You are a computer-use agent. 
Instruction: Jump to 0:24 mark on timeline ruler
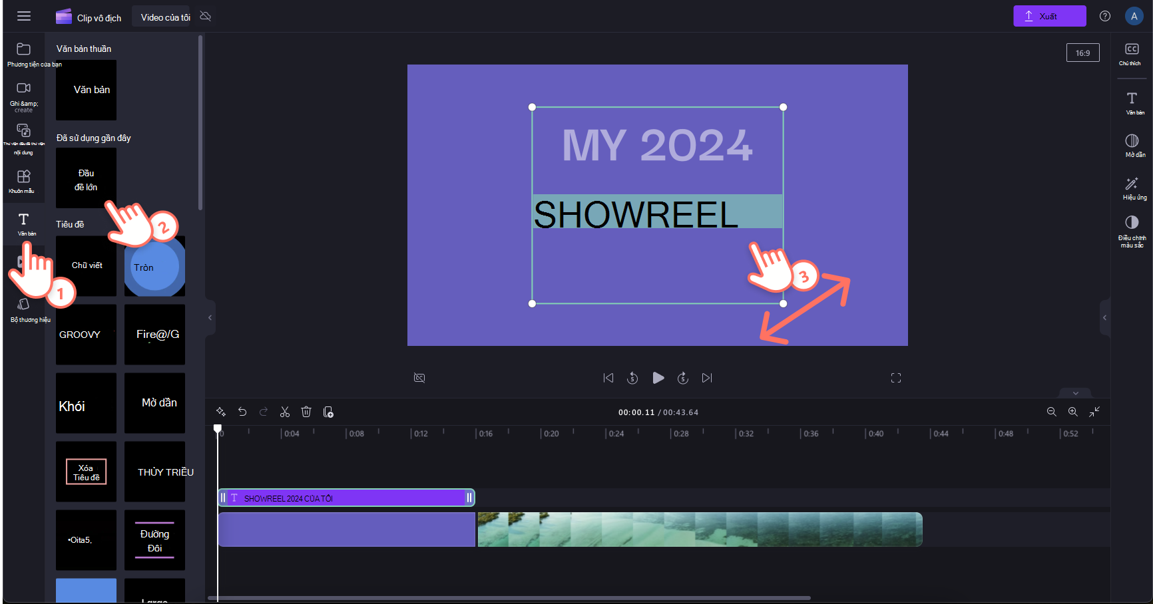pos(616,433)
